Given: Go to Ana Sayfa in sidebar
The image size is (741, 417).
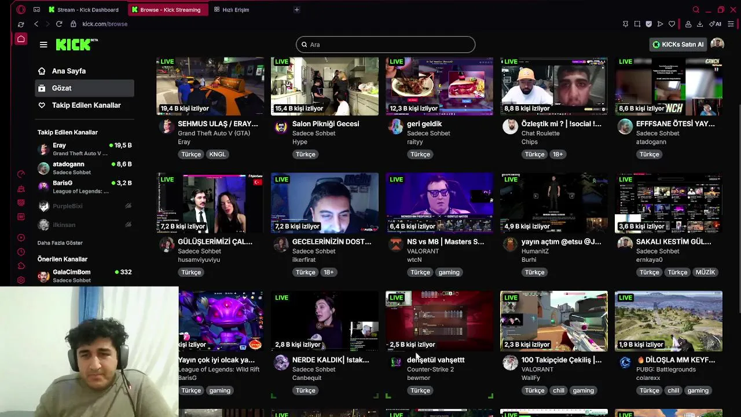Looking at the screenshot, I should click(x=85, y=71).
